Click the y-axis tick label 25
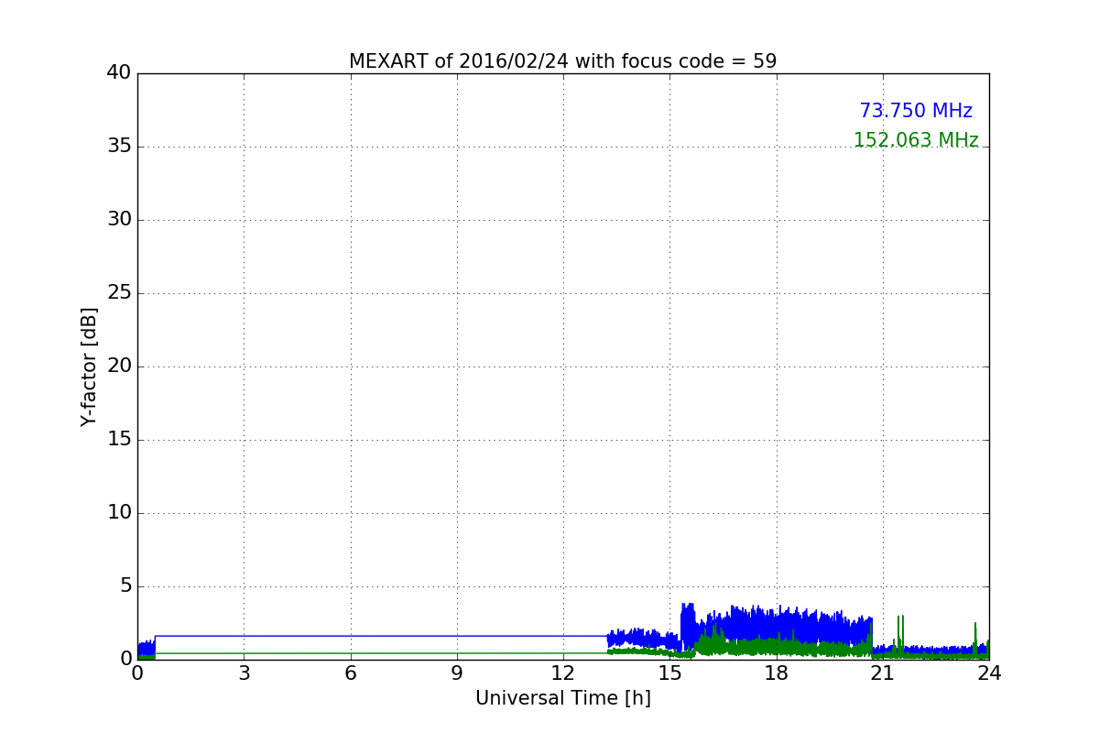 119,293
